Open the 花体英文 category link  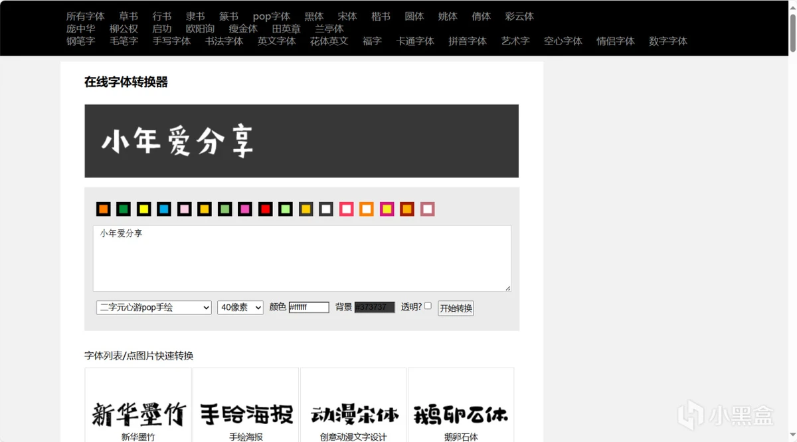tap(329, 41)
